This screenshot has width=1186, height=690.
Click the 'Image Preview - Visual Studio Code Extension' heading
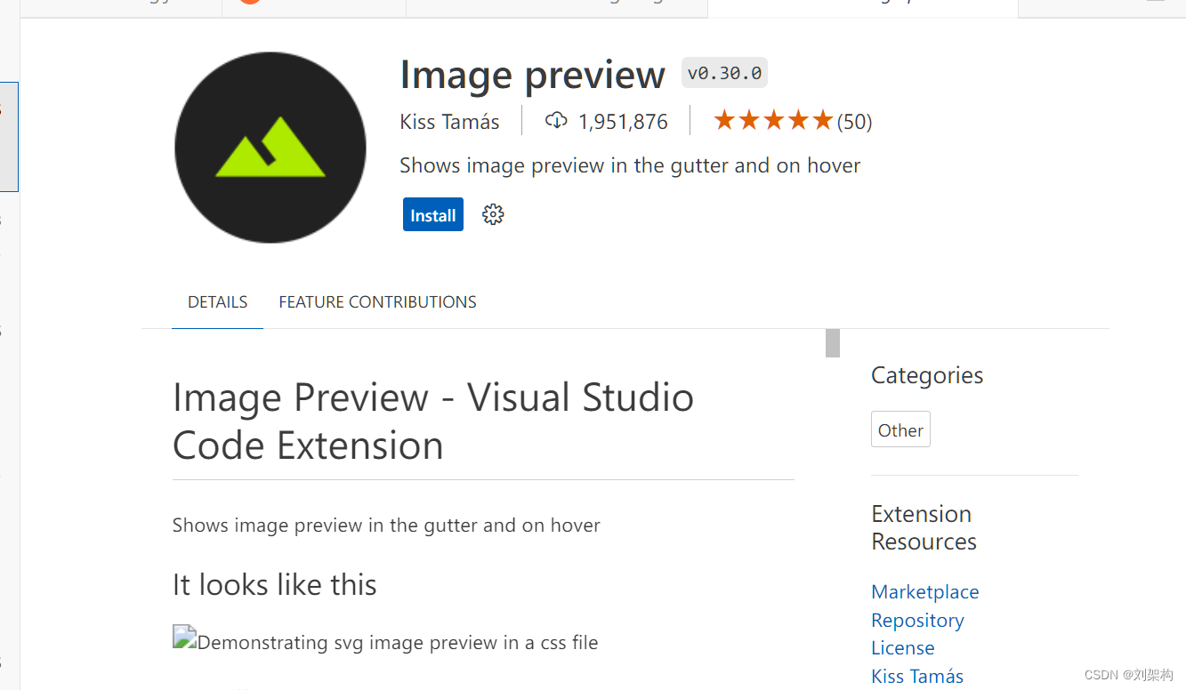[433, 421]
